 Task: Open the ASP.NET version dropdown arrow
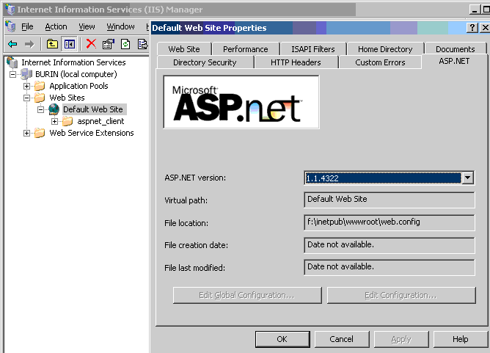tap(468, 178)
